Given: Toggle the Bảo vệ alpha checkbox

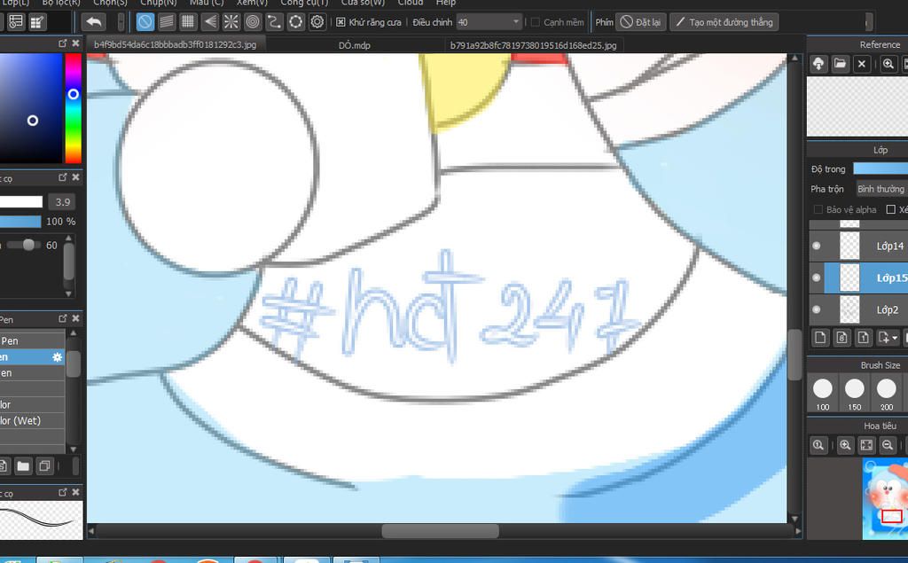Looking at the screenshot, I should (818, 209).
